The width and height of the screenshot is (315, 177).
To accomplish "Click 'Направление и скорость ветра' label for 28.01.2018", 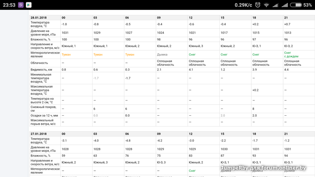I will pyautogui.click(x=45, y=46).
